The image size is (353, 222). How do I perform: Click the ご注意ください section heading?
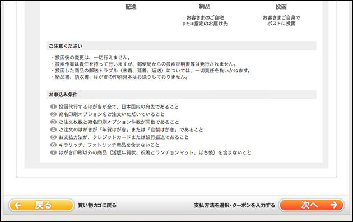[x=66, y=46]
